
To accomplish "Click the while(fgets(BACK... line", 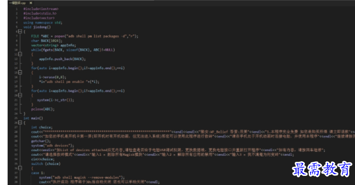I will pyautogui.click(x=73, y=50).
